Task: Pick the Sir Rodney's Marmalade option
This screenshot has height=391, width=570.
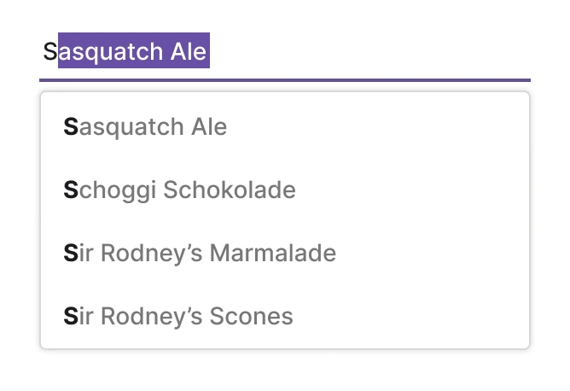Action: click(x=200, y=253)
